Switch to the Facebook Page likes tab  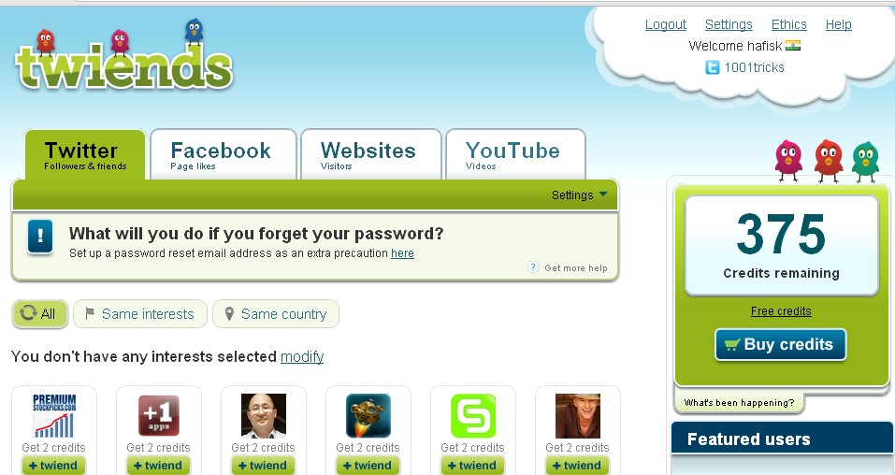(x=224, y=154)
